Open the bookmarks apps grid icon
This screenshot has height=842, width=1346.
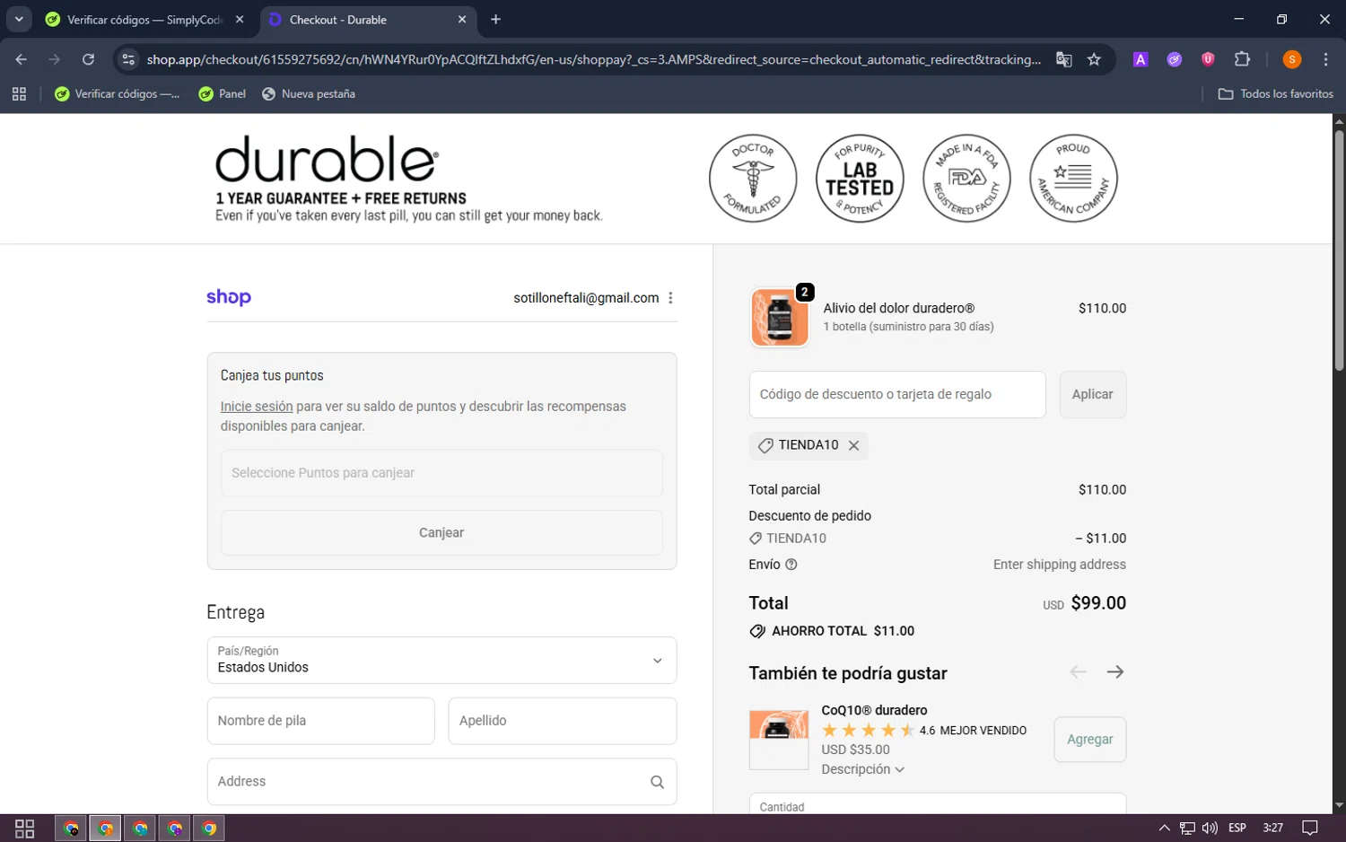pyautogui.click(x=19, y=93)
